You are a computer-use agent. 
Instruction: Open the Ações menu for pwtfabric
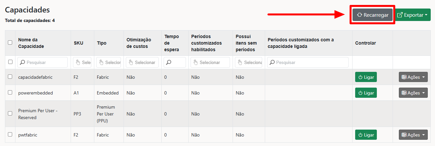click(413, 135)
